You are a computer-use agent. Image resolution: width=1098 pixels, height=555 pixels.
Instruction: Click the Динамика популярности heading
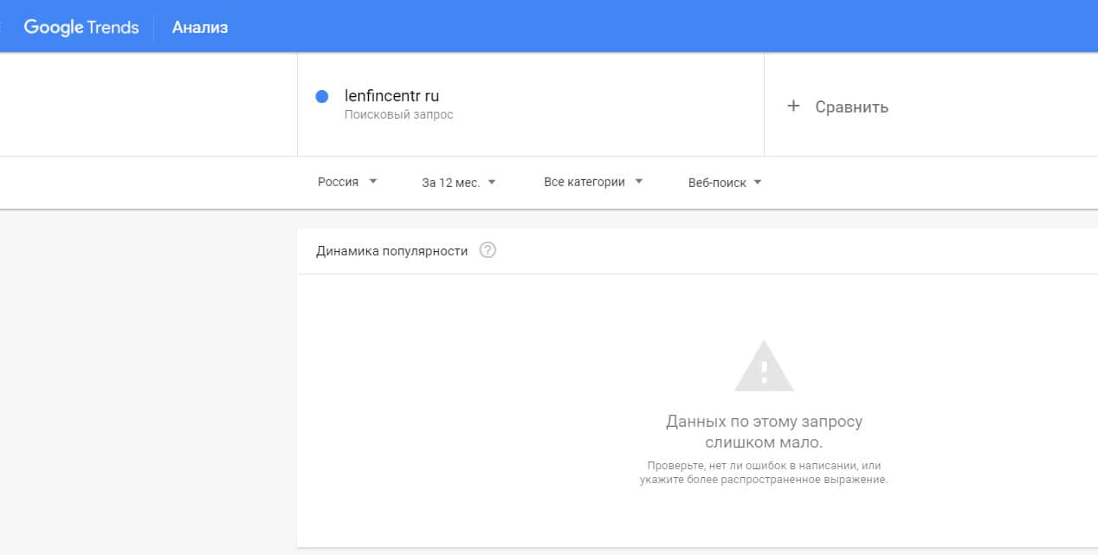(x=391, y=251)
